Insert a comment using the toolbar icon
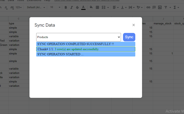Screen dimensions: 184x114 coord(154,7)
